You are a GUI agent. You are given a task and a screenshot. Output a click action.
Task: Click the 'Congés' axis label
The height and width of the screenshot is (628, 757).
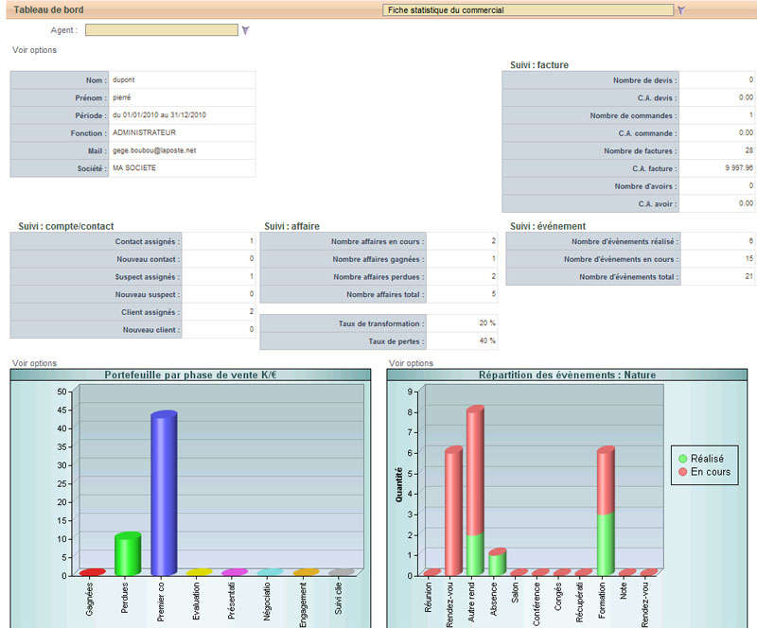pos(558,597)
